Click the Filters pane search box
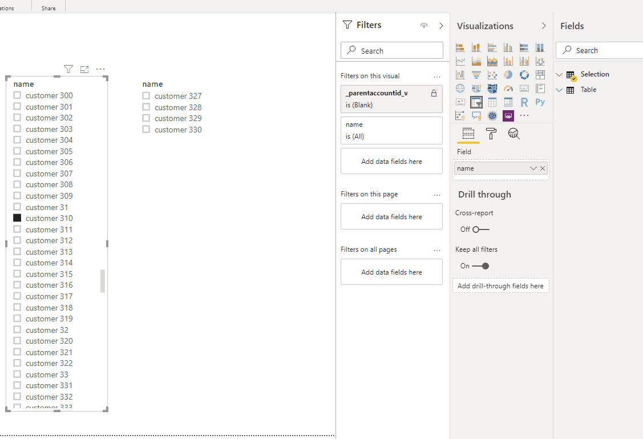Viewport: 643px width, 439px height. click(391, 50)
